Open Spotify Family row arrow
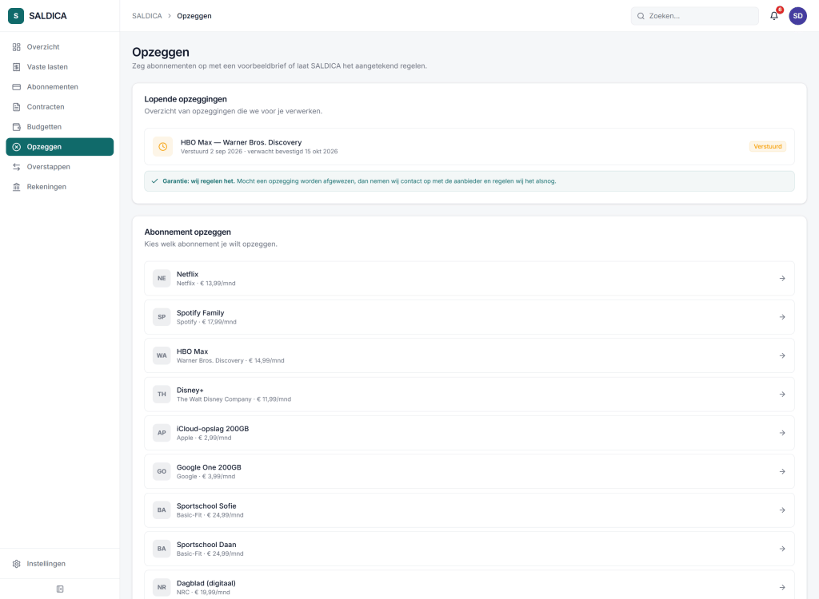 point(782,317)
